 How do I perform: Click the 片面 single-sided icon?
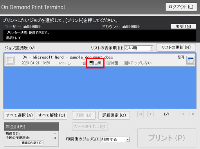coord(108,63)
